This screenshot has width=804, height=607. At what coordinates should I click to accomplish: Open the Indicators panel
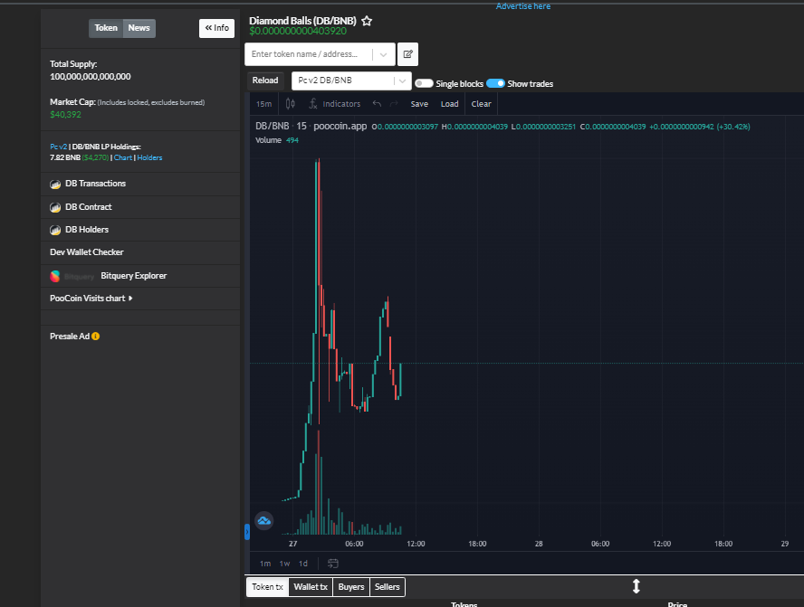335,104
